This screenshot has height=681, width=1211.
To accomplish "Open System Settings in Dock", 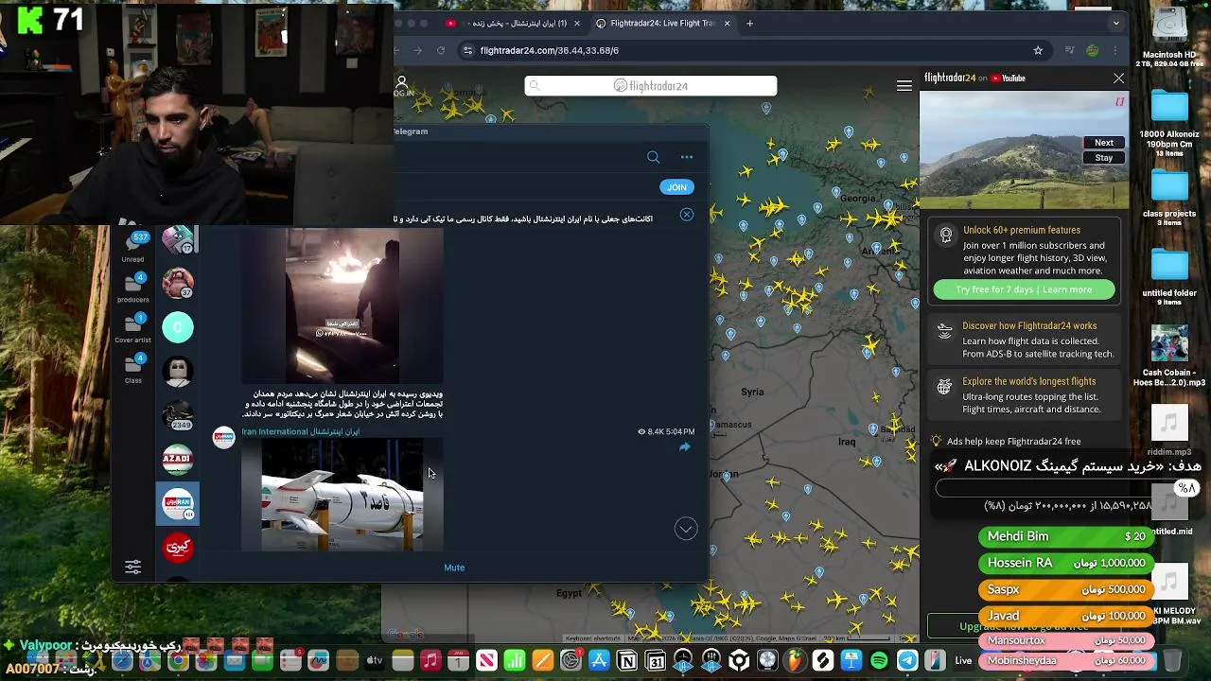I will [x=570, y=660].
